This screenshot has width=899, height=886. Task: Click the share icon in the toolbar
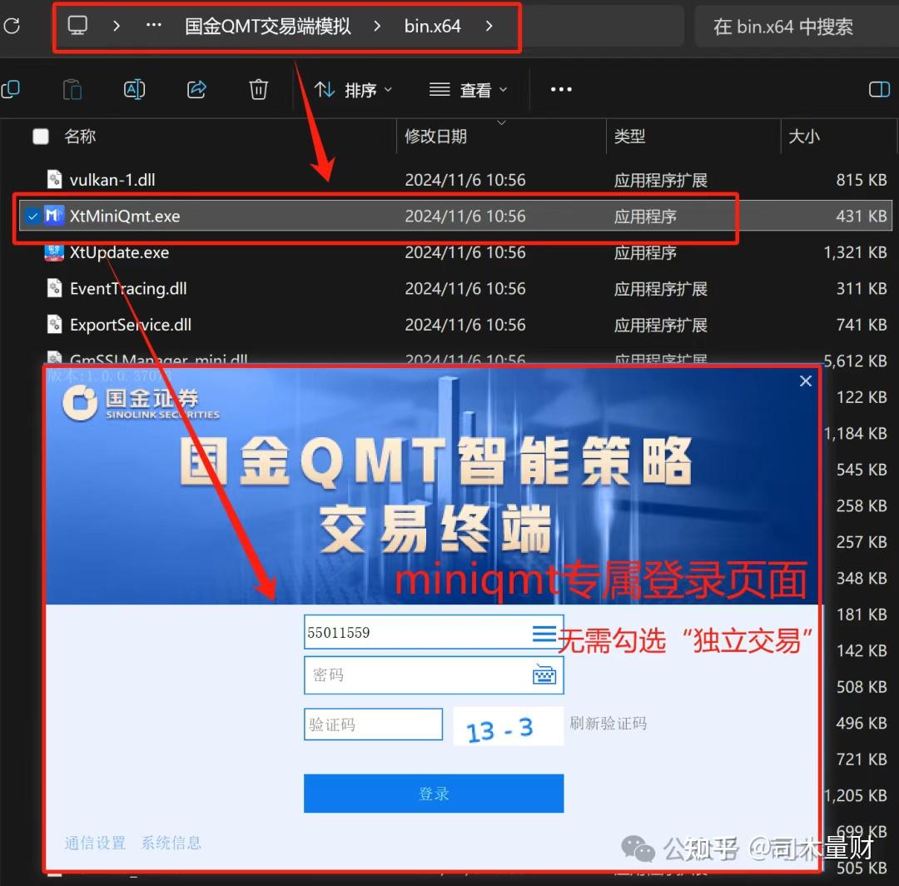pyautogui.click(x=196, y=89)
